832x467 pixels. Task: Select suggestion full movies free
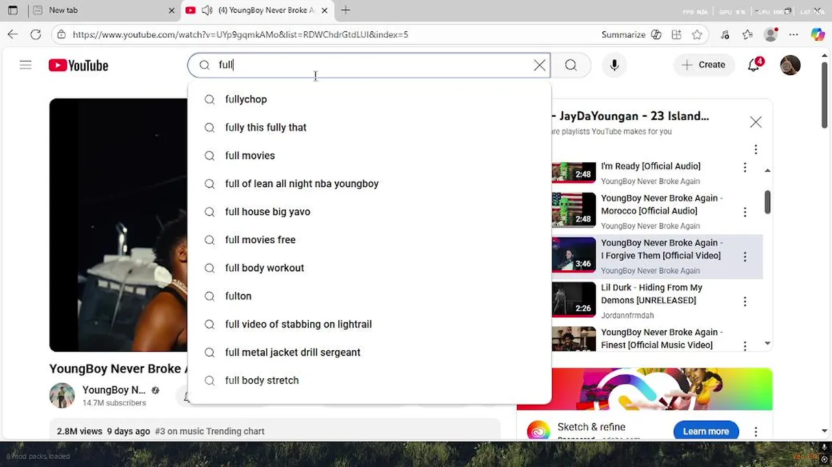click(369, 240)
